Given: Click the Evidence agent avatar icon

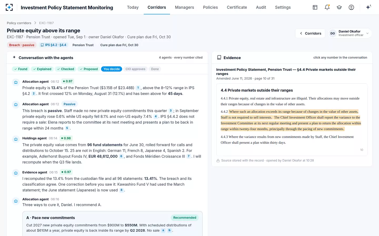Looking at the screenshot, I should (16, 173).
